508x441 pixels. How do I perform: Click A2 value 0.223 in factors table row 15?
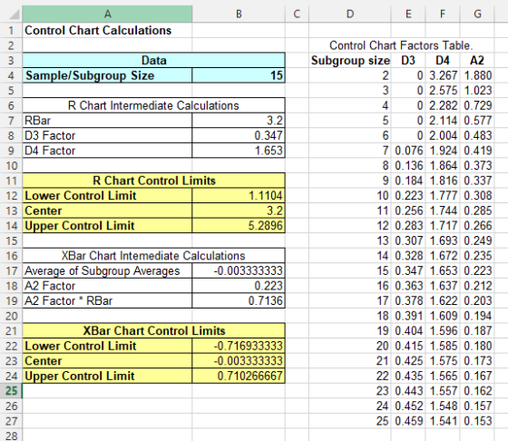[x=477, y=270]
